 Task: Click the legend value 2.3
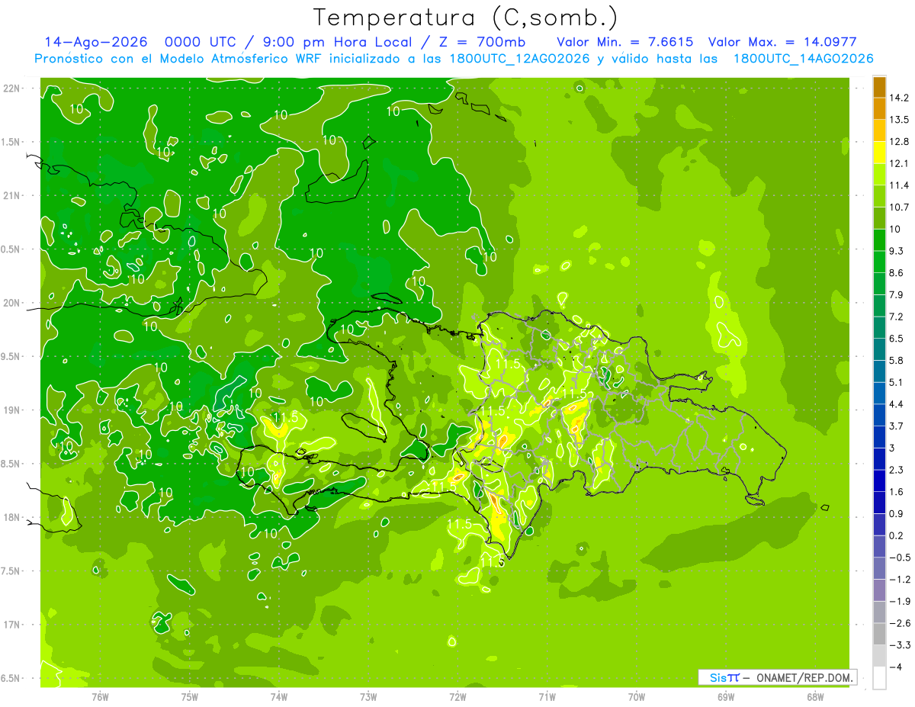(896, 470)
